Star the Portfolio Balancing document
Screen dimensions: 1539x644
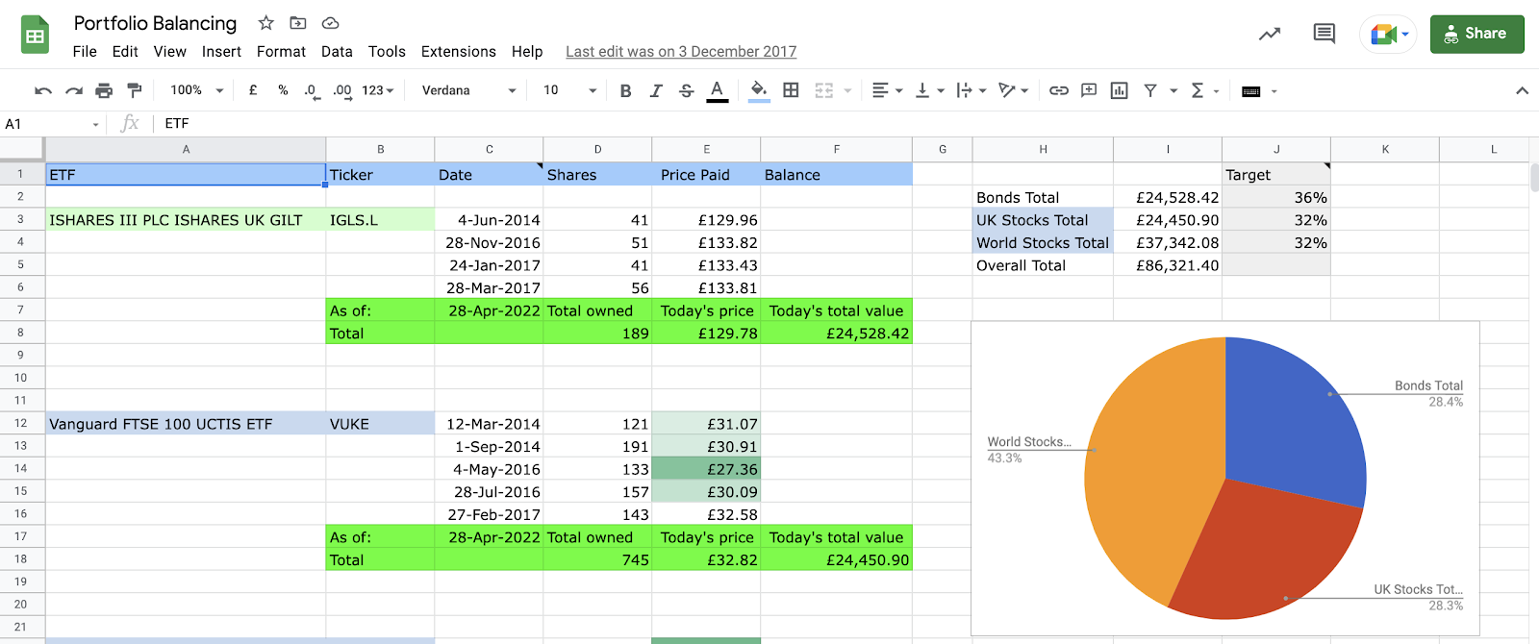pos(266,23)
